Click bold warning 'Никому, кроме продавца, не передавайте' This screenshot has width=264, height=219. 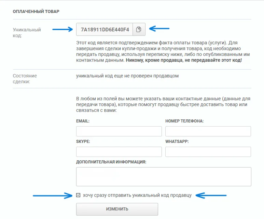[173, 60]
